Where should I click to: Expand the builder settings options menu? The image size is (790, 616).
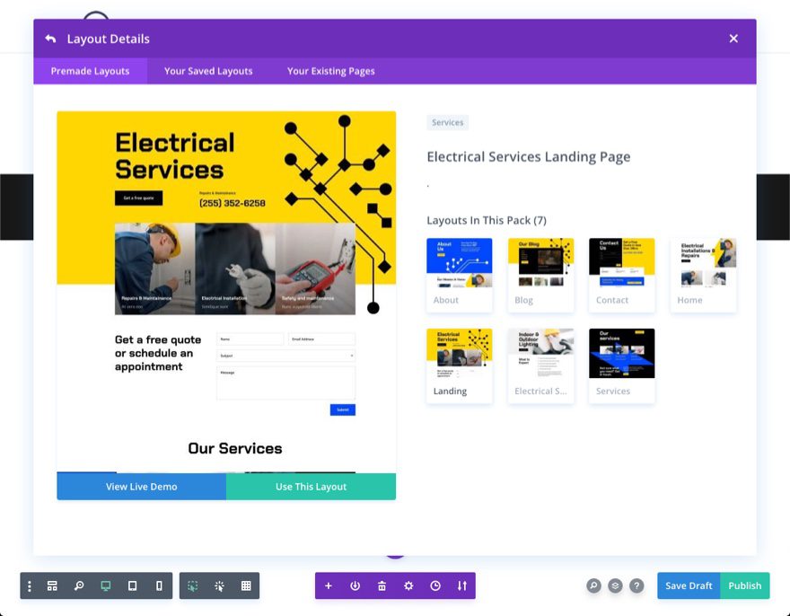coord(30,585)
